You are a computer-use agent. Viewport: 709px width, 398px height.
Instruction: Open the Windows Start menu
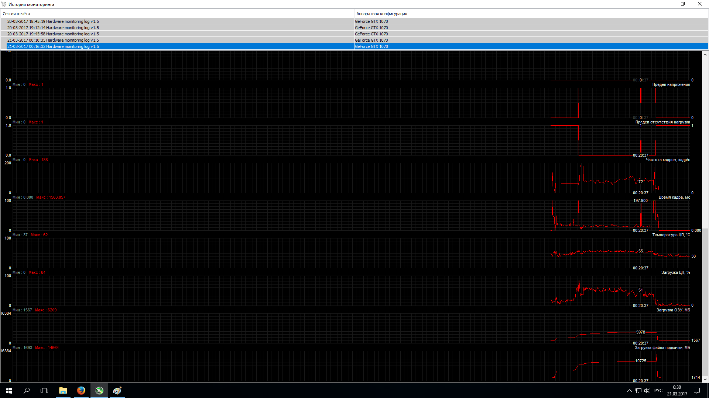[9, 391]
